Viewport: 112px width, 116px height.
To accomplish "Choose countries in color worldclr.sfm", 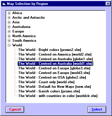I will tap(58, 96).
